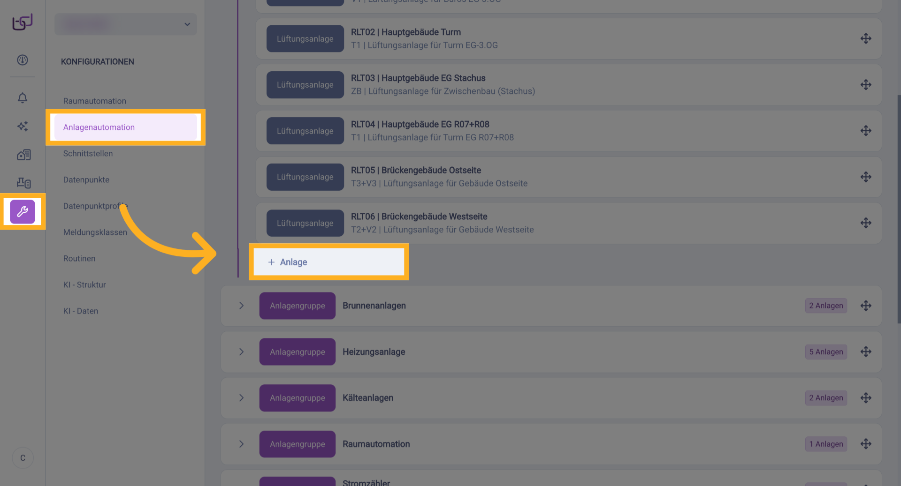Open the buildings sidebar icon
The image size is (901, 486).
[23, 155]
